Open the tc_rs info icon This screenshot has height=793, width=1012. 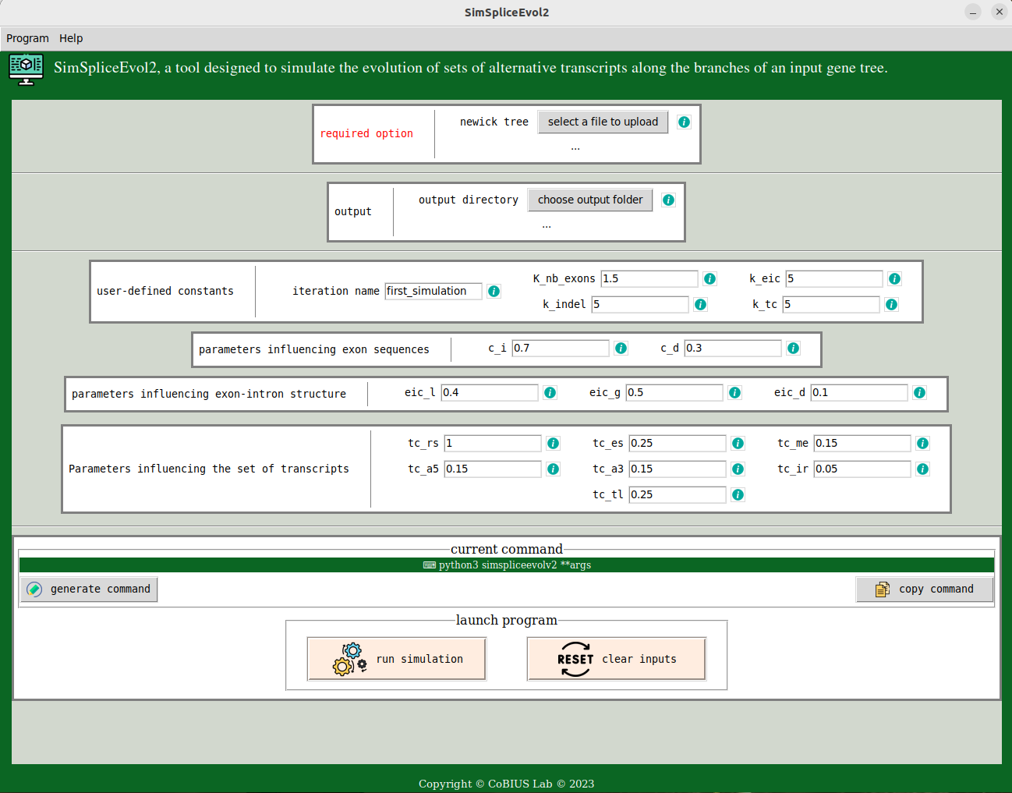(x=553, y=444)
